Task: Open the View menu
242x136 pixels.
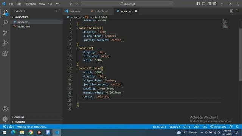Action: pyautogui.click(x=42, y=4)
